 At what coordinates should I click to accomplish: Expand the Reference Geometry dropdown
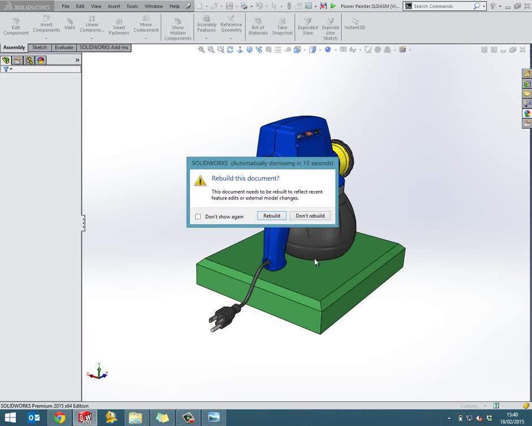(230, 36)
